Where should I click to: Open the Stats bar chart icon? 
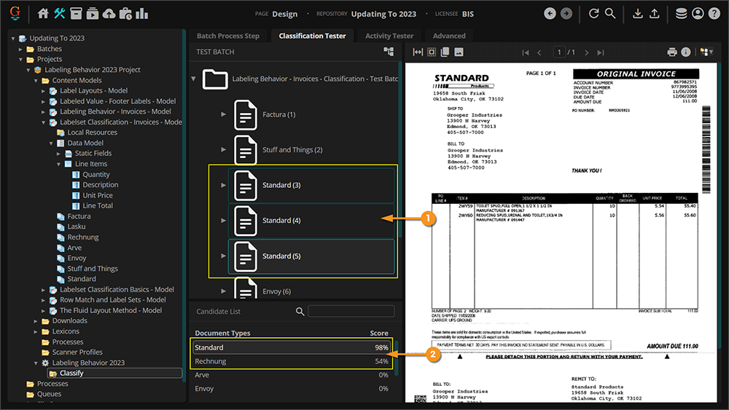pyautogui.click(x=141, y=14)
